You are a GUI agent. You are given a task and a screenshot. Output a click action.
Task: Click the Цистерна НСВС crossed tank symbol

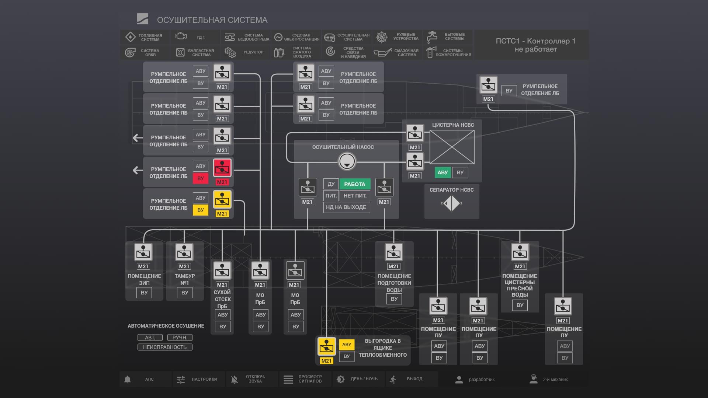click(452, 147)
